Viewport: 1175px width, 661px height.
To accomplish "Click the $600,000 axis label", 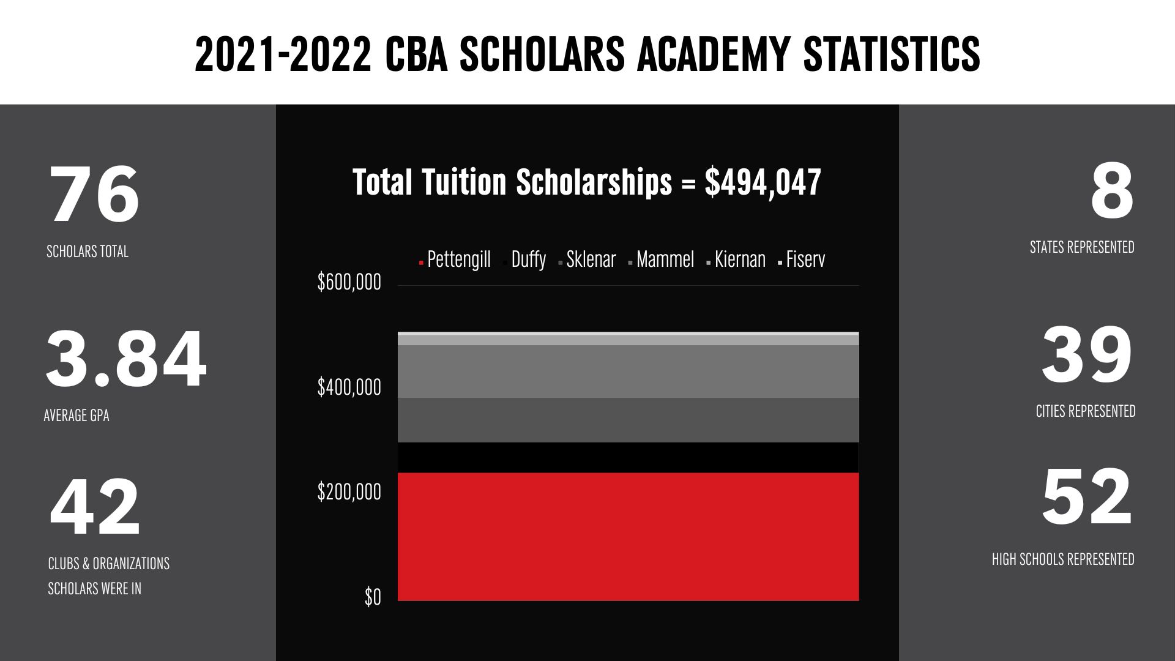I will click(x=349, y=282).
